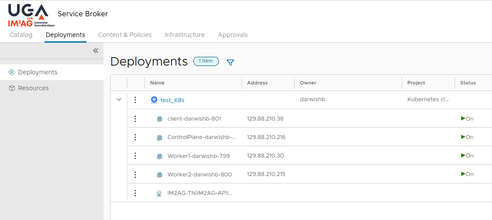Screen dimensions: 492x220
Task: Collapse the test_K8s deployment row
Action: click(x=118, y=100)
